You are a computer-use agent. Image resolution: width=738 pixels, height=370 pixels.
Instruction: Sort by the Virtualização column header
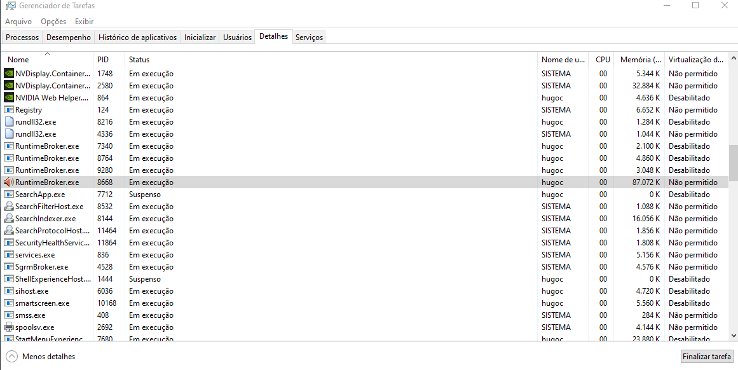pos(695,59)
